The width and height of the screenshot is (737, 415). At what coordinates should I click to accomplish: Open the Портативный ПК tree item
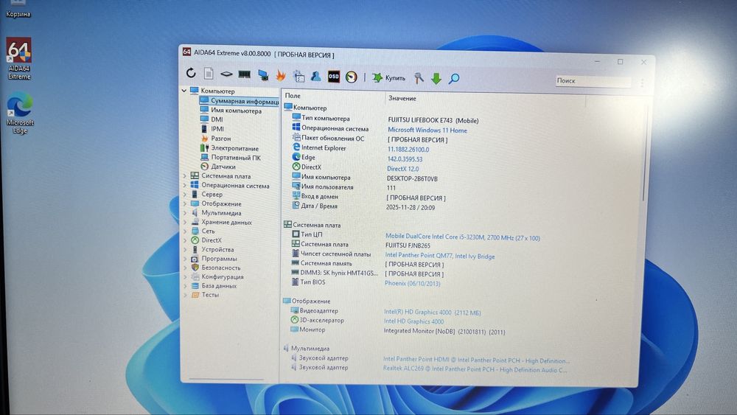click(231, 158)
